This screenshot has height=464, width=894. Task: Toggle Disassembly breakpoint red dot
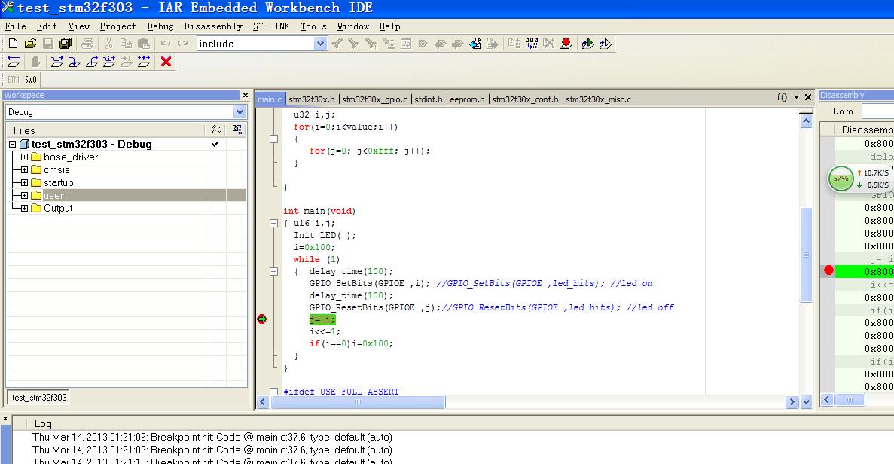point(828,270)
